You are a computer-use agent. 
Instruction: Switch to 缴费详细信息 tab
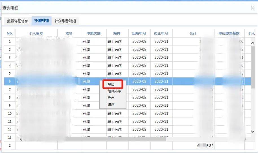18,21
